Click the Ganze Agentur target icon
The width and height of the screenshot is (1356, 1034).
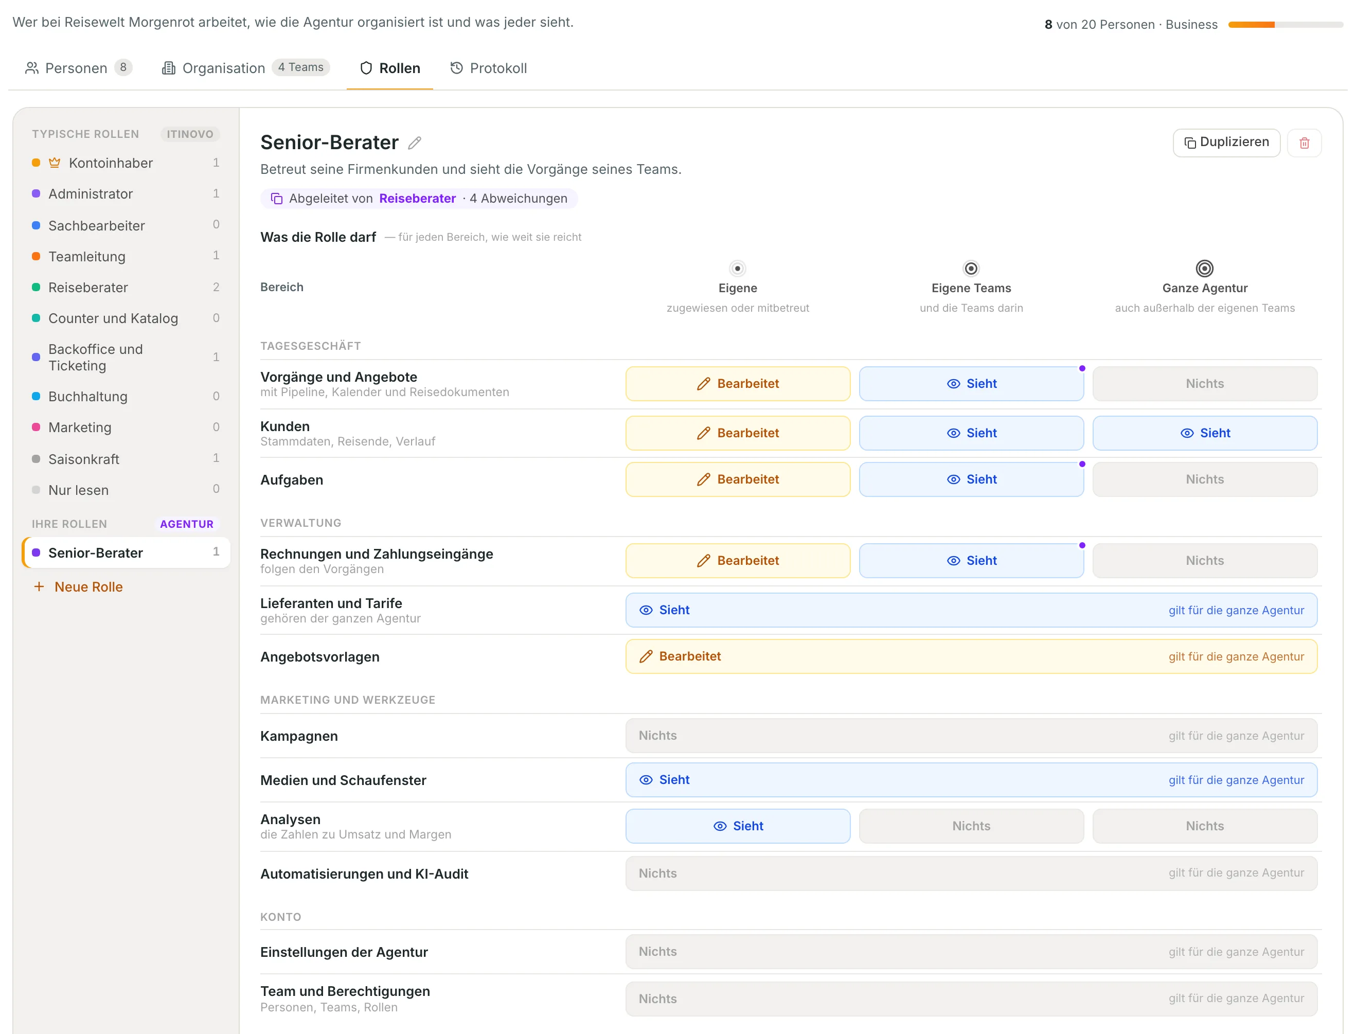(1204, 269)
